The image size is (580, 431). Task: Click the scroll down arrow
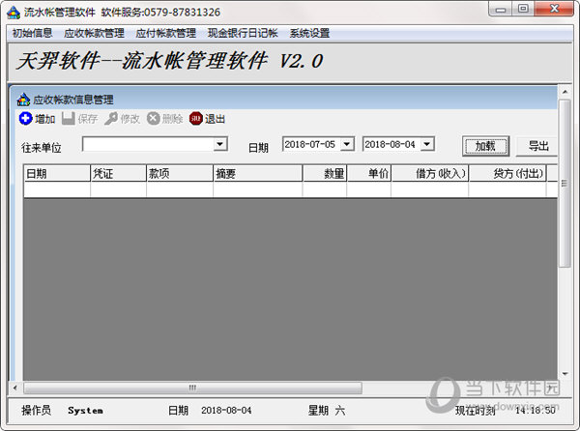point(565,374)
